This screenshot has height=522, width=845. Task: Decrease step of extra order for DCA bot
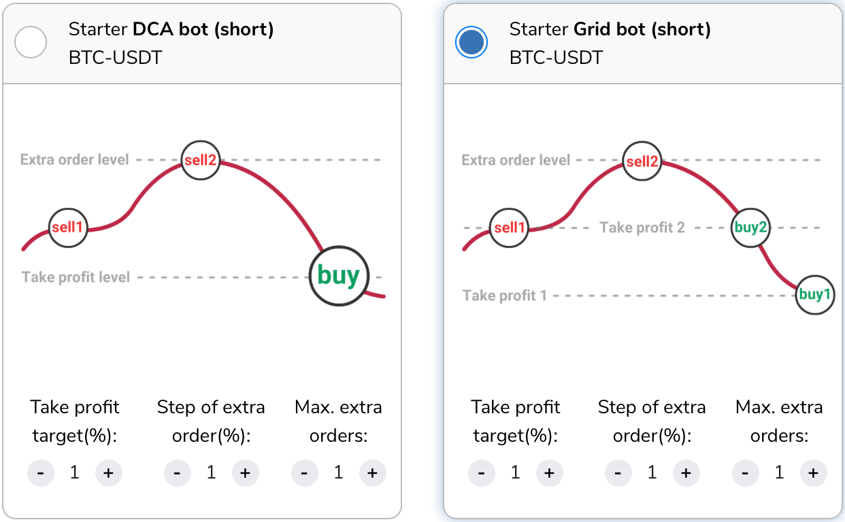pos(178,473)
